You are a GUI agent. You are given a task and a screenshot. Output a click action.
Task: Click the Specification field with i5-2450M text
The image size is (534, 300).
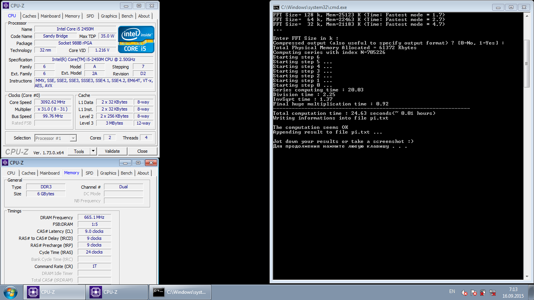(x=94, y=59)
